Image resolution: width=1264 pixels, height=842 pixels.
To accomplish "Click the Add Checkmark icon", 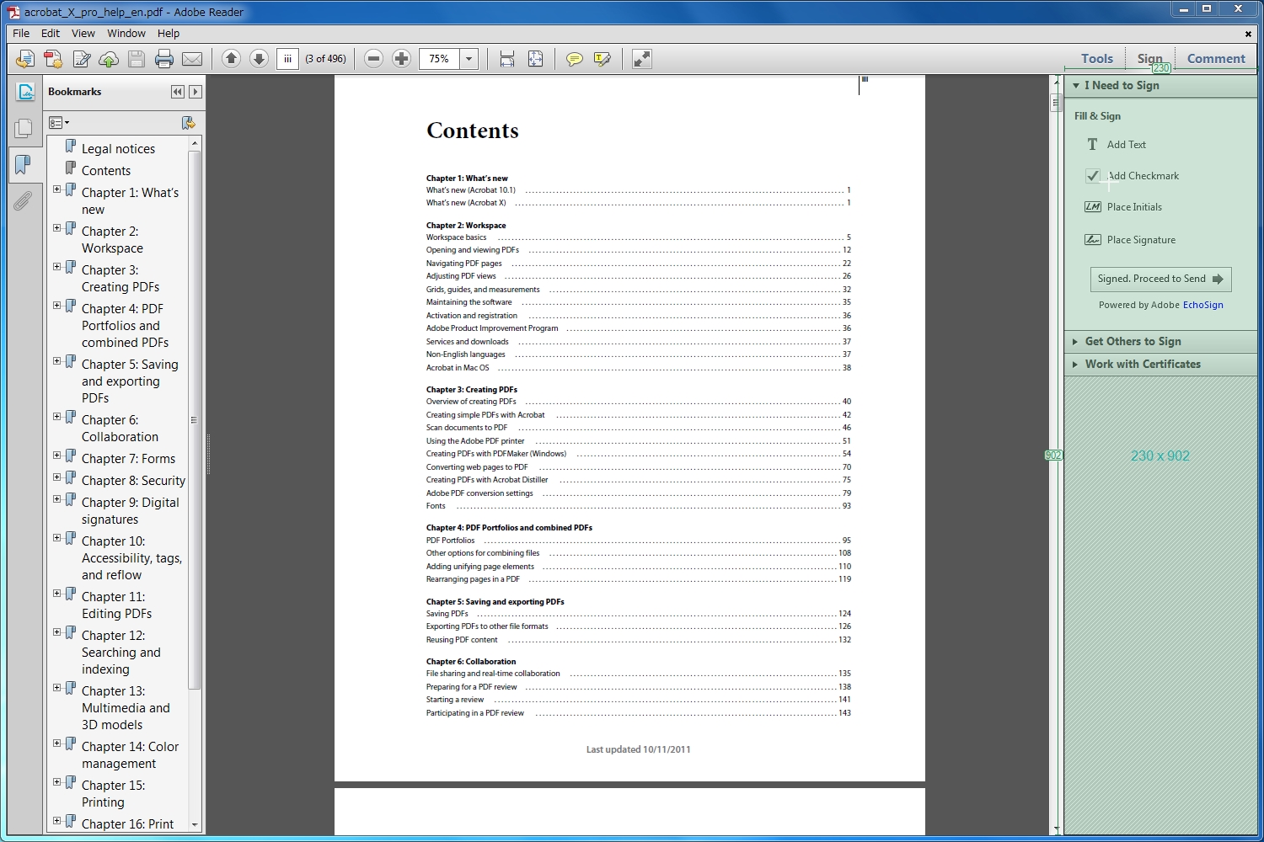I will [1093, 176].
